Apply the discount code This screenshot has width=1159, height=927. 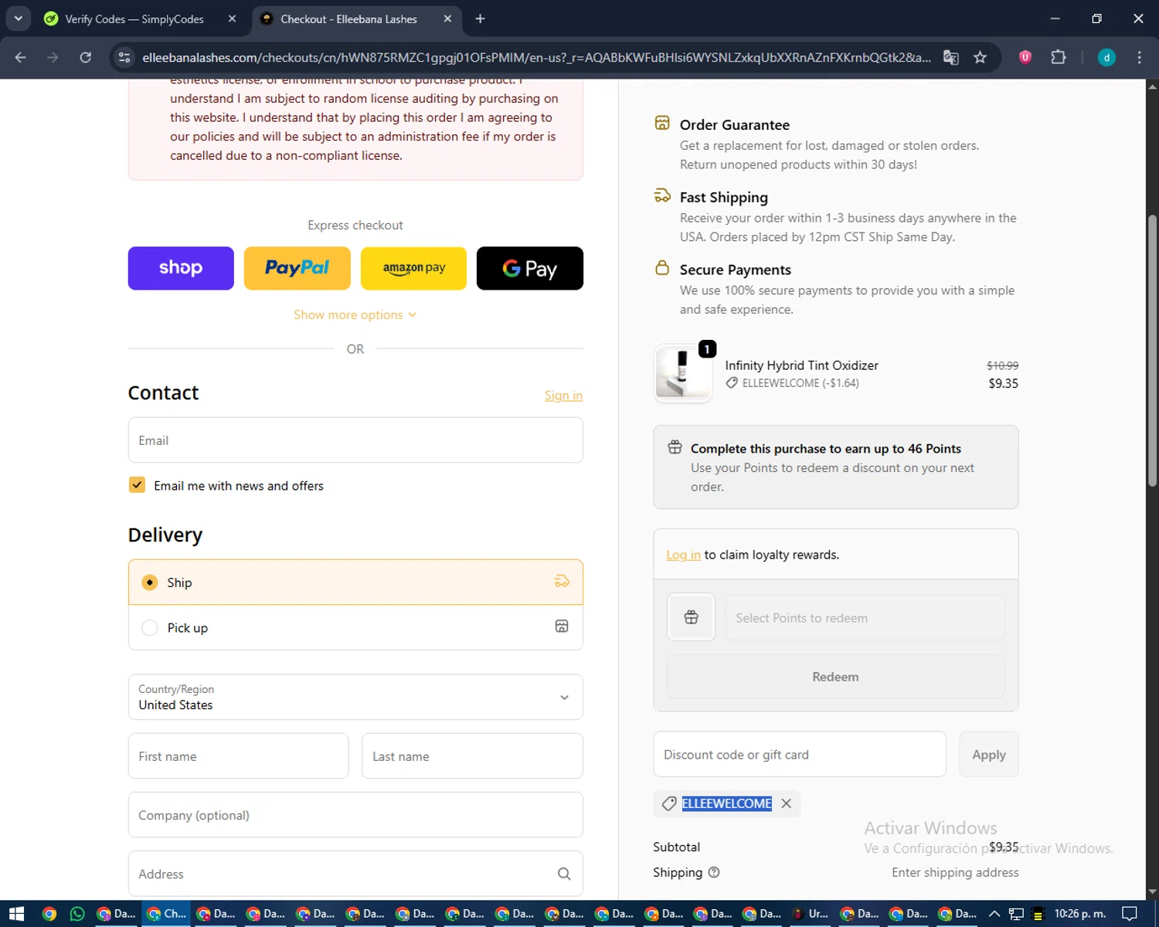point(989,754)
